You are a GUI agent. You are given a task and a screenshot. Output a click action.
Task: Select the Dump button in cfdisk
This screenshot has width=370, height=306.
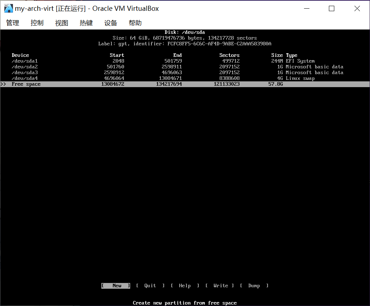point(254,286)
